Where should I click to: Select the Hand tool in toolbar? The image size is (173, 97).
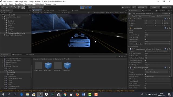tap(3, 7)
